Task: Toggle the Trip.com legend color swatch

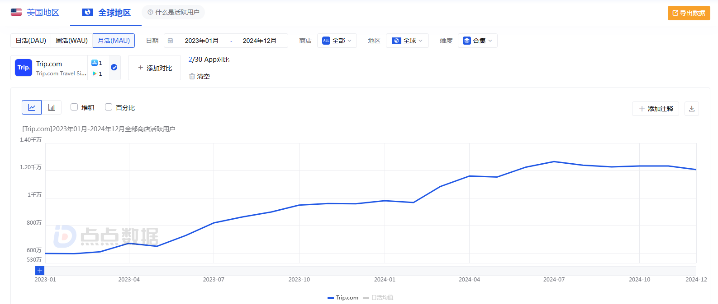Action: 331,298
